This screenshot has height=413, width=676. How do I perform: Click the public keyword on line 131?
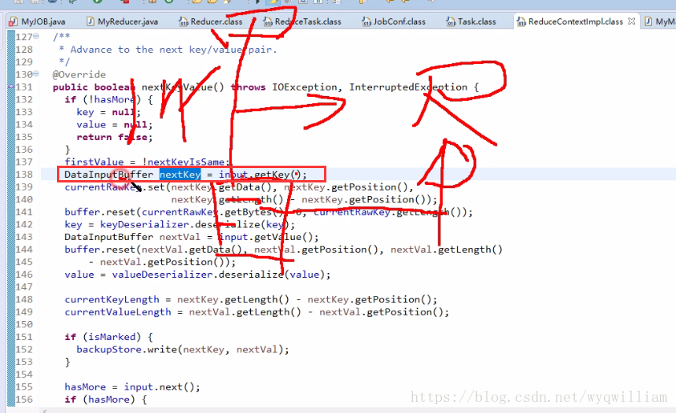click(71, 87)
